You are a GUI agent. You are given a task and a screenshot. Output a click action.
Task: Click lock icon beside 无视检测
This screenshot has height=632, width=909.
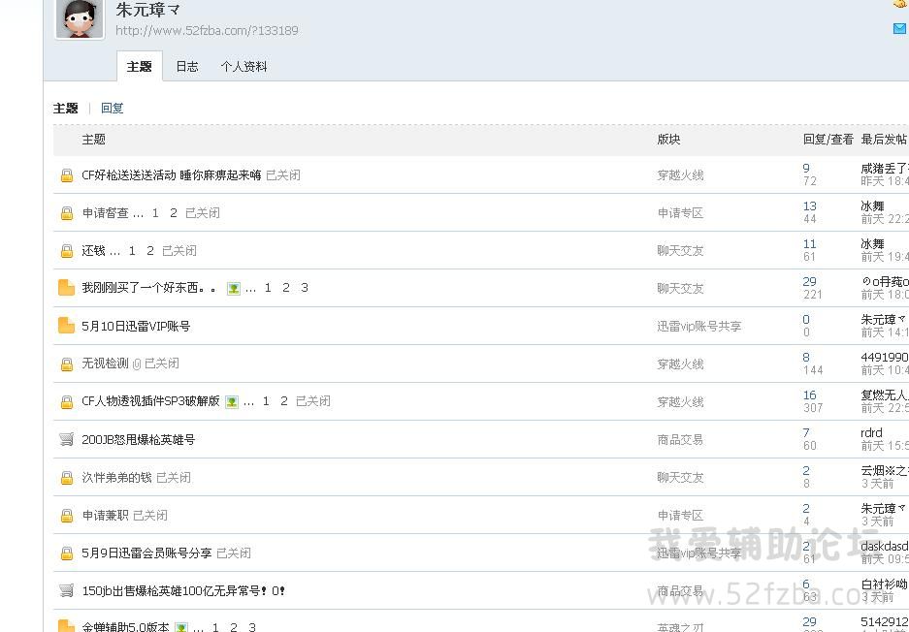coord(67,363)
